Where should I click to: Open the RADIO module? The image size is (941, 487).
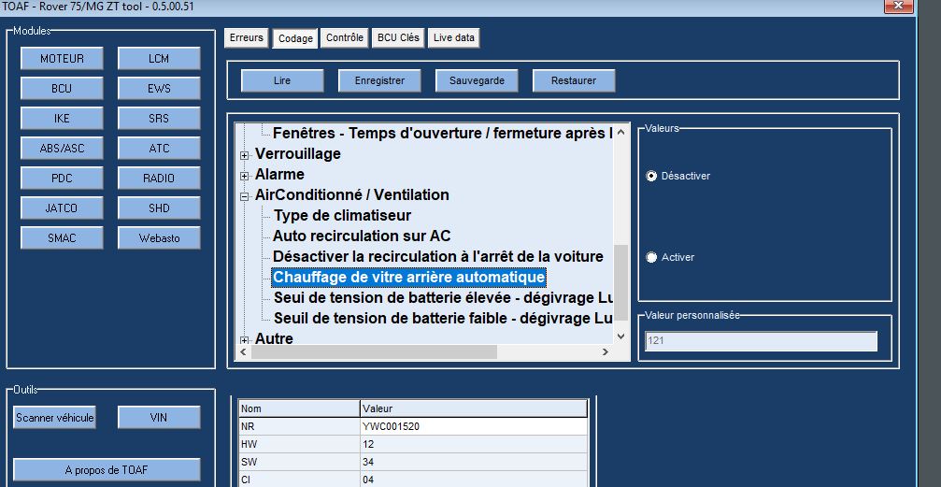pos(159,179)
